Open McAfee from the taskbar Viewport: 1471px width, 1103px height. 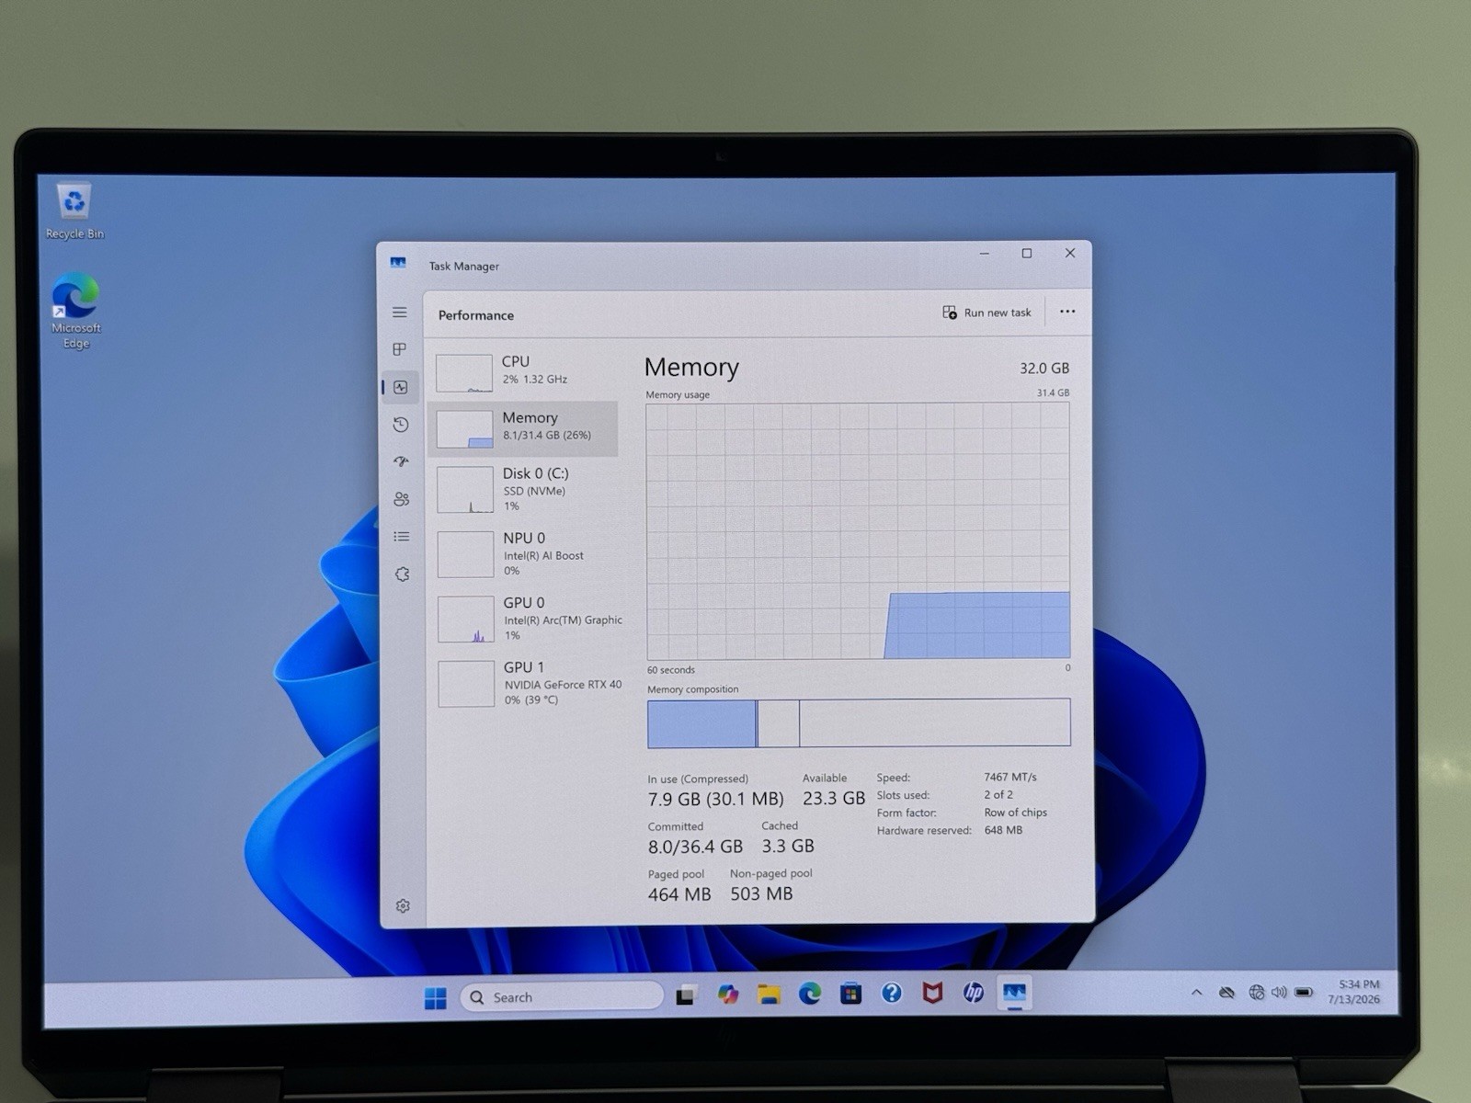click(932, 994)
